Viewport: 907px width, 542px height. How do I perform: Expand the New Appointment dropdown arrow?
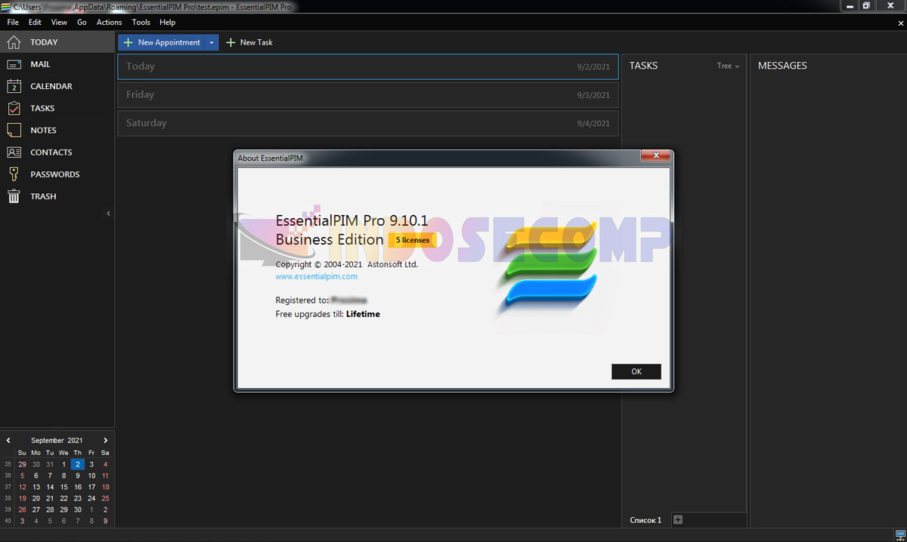point(212,42)
